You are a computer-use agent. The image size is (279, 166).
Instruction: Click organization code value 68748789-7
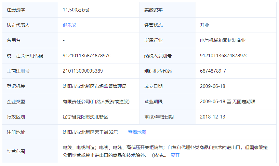coord(213,71)
